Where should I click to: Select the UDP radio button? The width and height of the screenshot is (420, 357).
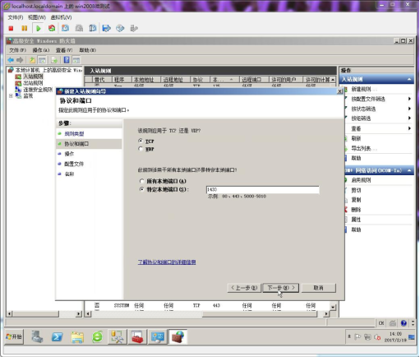pos(141,149)
